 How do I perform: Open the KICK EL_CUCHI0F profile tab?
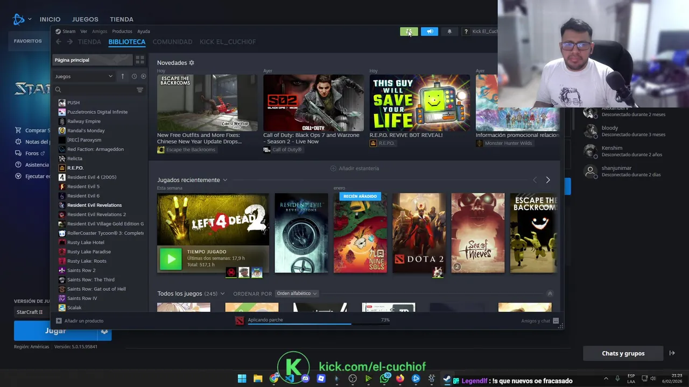pos(228,42)
